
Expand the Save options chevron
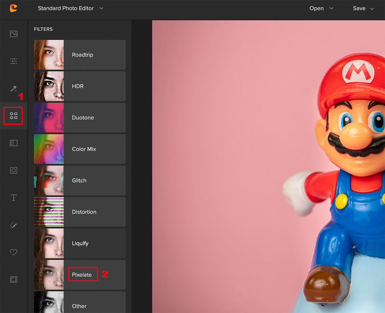pos(372,8)
